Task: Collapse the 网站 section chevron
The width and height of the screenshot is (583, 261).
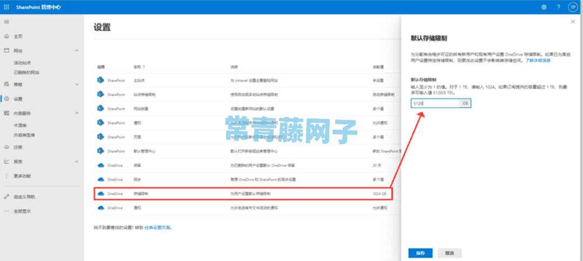Action: click(x=77, y=50)
